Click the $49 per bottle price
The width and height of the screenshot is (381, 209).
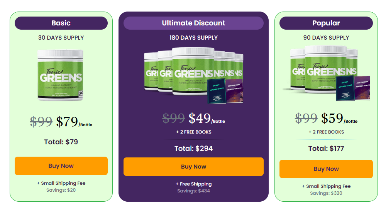[207, 119]
